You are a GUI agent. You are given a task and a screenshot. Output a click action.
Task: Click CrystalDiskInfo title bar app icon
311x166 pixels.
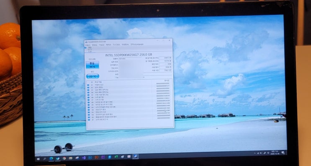tap(86, 42)
